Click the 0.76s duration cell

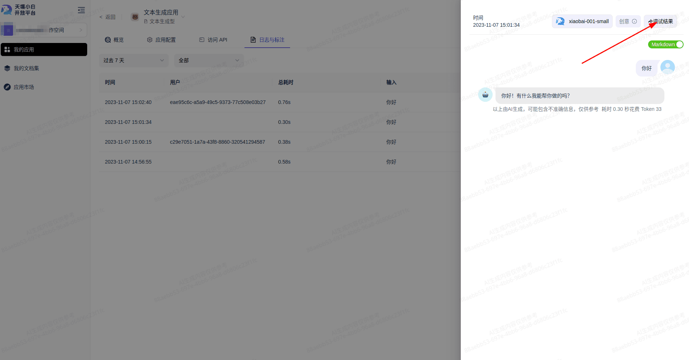point(284,102)
